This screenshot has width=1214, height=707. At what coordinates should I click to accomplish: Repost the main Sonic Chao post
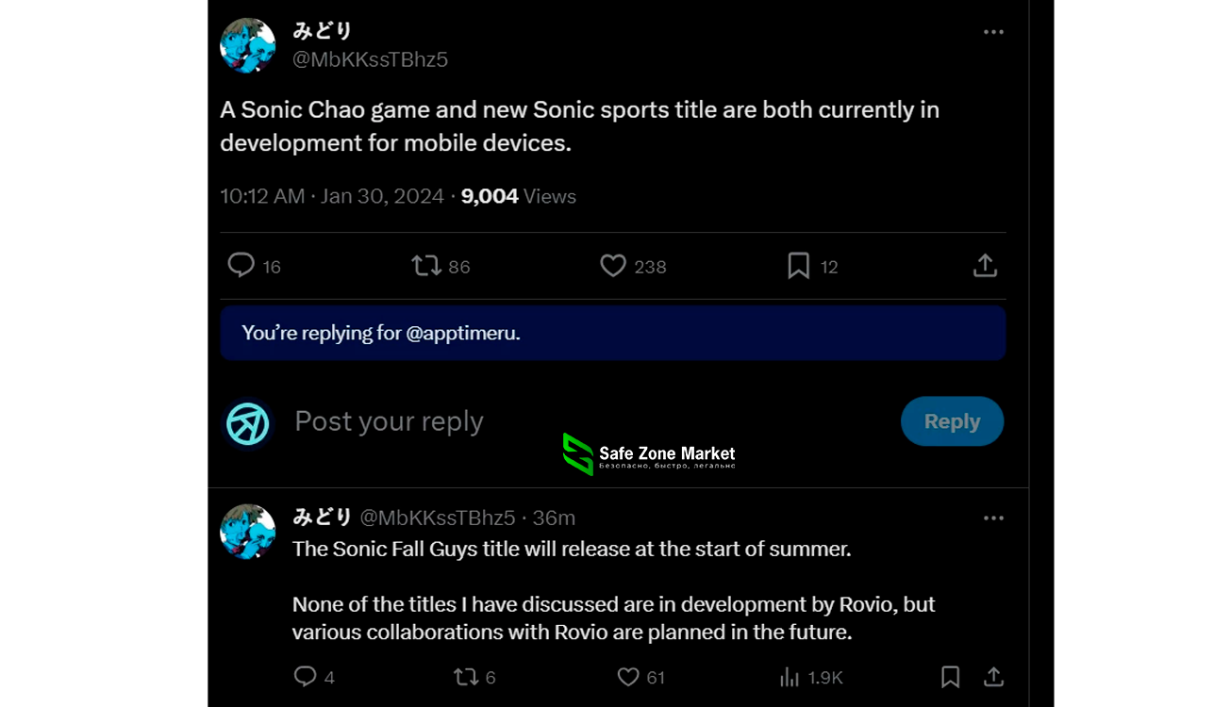(x=427, y=266)
